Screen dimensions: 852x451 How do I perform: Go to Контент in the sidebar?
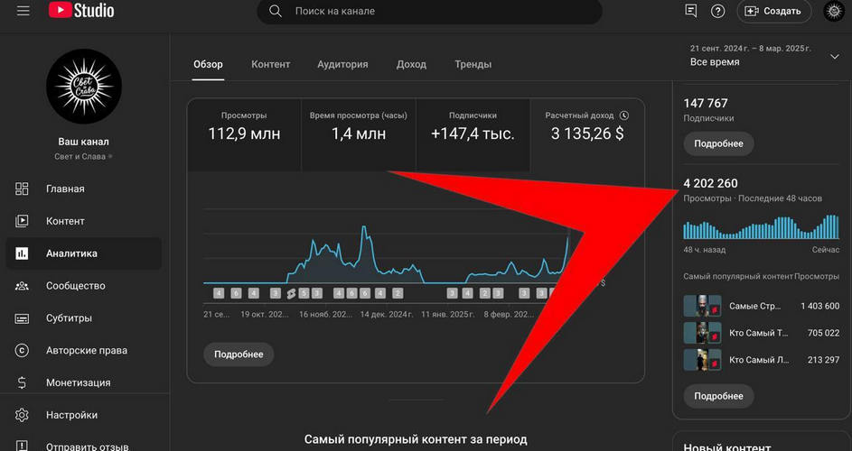[65, 221]
